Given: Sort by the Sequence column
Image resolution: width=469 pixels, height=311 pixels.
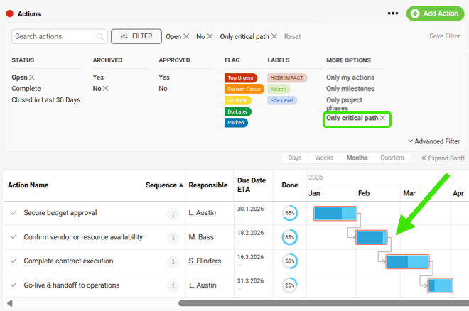Looking at the screenshot, I should 163,185.
